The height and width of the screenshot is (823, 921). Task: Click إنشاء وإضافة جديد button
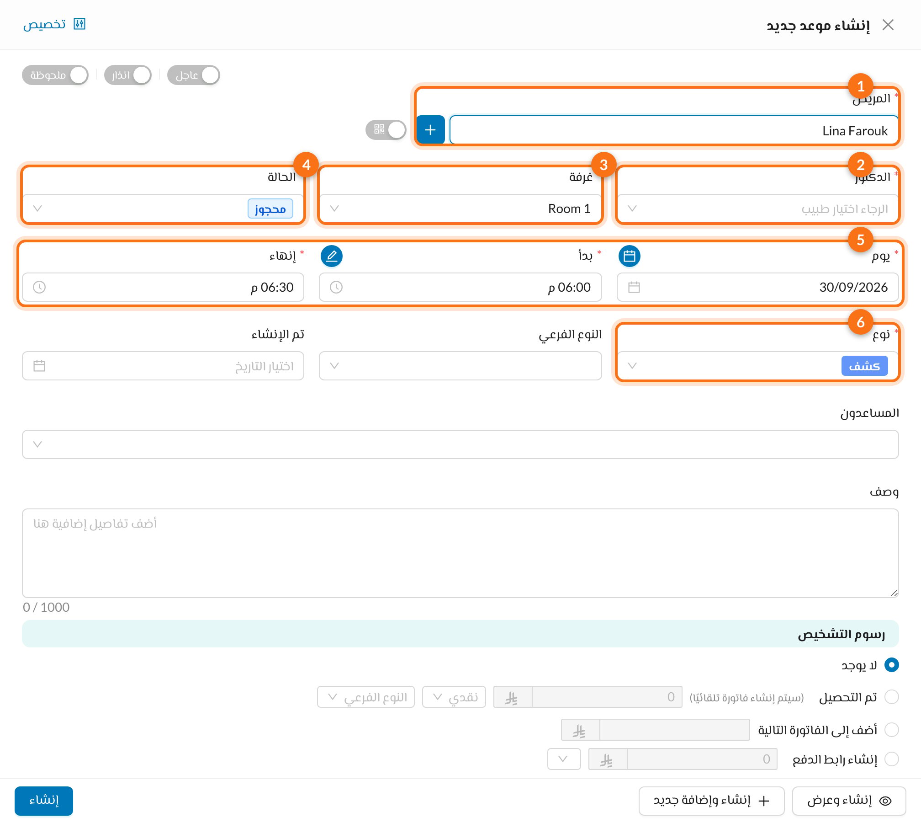point(711,801)
